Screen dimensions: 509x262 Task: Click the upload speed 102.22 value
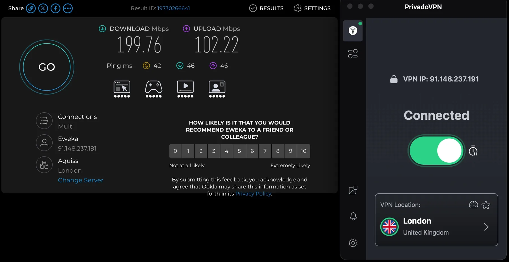click(x=217, y=45)
